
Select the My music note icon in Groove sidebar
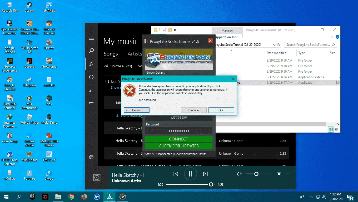[x=91, y=64]
